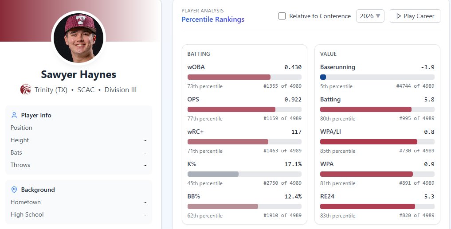Click the K% percentile bar

tap(244, 174)
